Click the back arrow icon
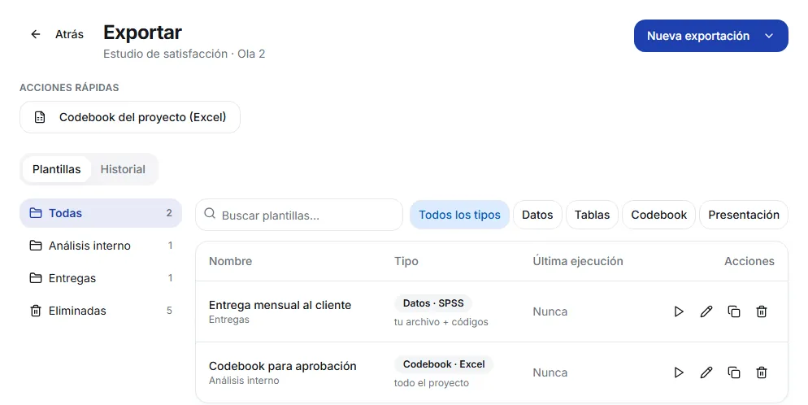This screenshot has width=808, height=405. pyautogui.click(x=36, y=34)
